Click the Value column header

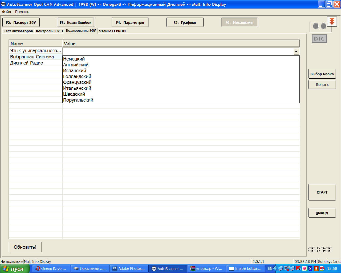point(181,43)
